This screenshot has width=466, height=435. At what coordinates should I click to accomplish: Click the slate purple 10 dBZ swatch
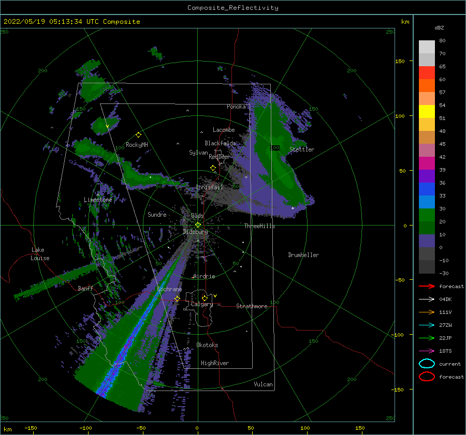(427, 241)
